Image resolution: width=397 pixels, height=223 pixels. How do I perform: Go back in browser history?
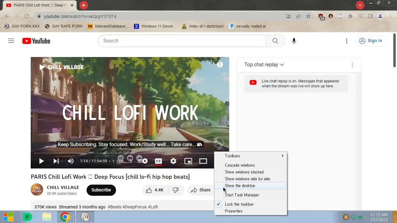(x=7, y=16)
